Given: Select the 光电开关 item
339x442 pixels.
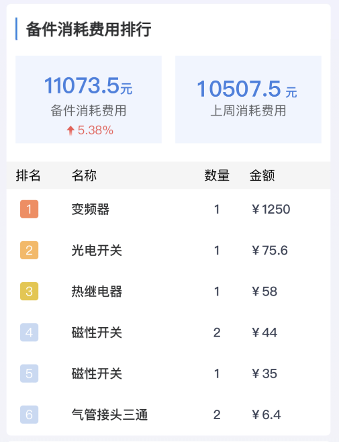Looking at the screenshot, I should [97, 251].
